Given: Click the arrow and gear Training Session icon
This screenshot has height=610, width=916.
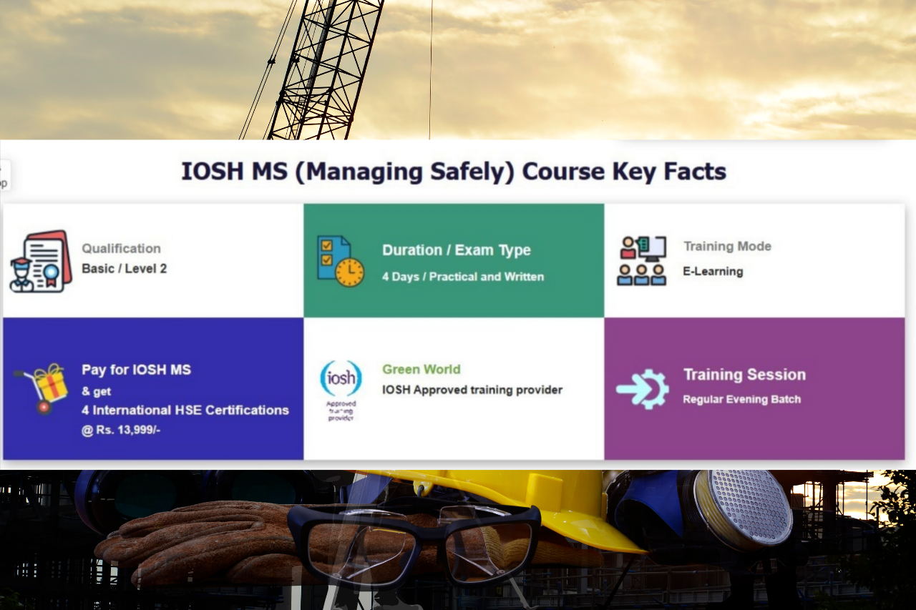Looking at the screenshot, I should click(x=643, y=389).
